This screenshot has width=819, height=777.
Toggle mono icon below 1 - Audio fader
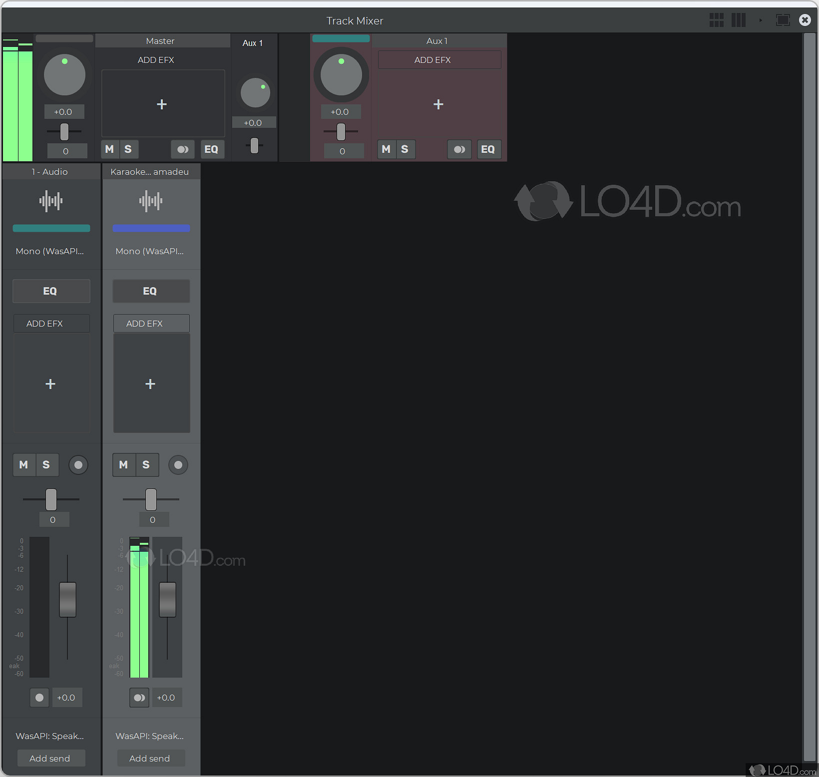(39, 698)
